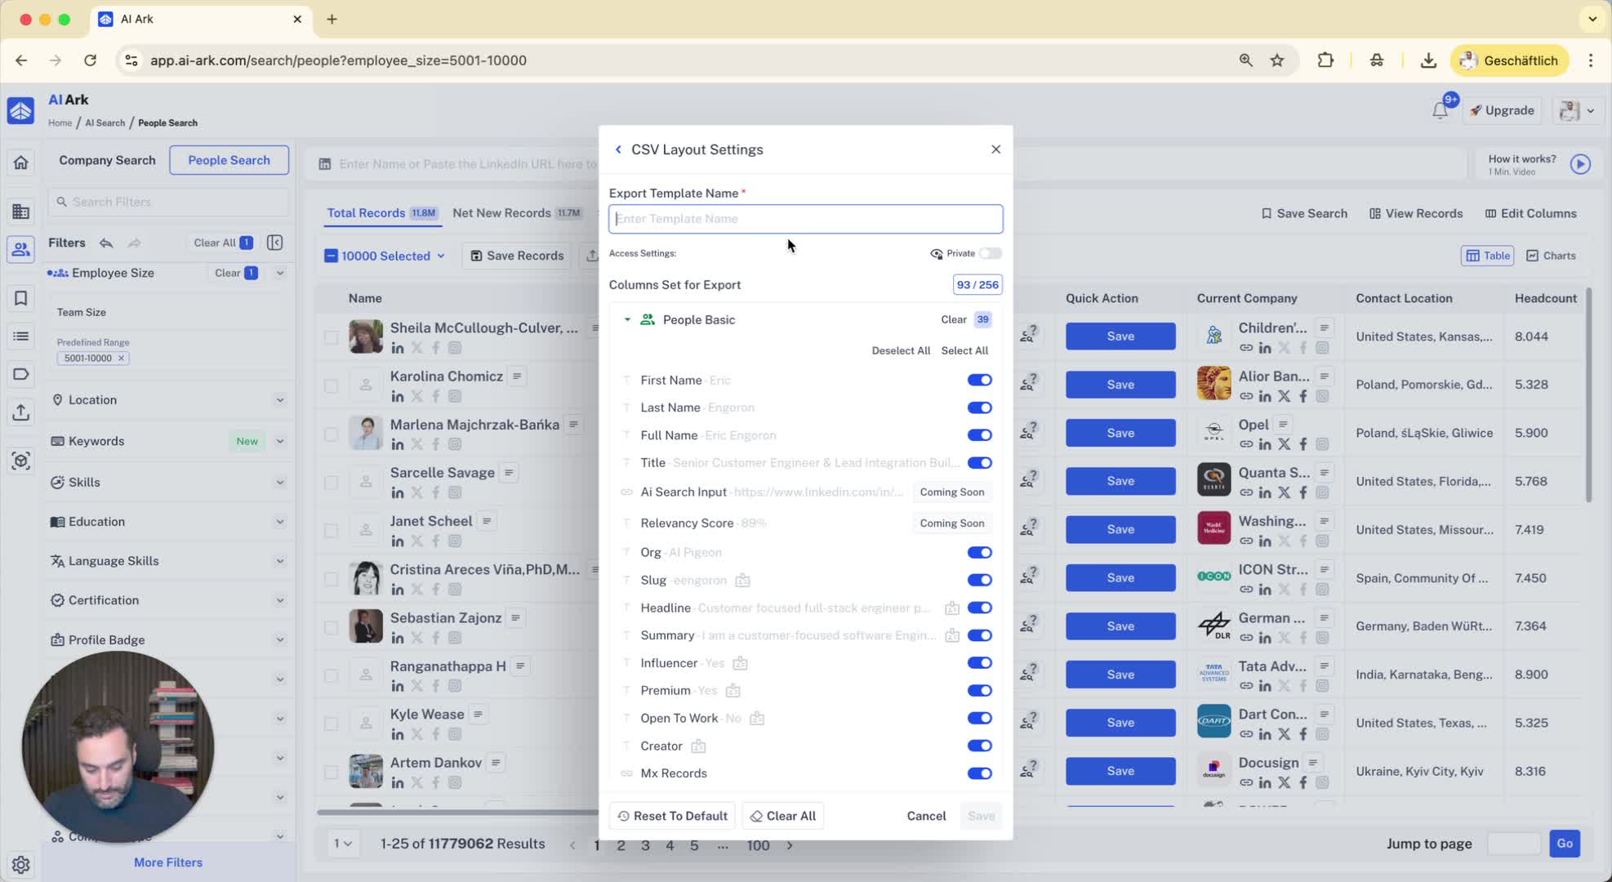Click the browser downloads icon
The height and width of the screenshot is (882, 1612).
click(x=1428, y=60)
